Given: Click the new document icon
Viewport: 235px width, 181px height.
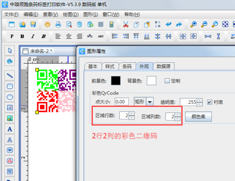Looking at the screenshot, I should (x=11, y=24).
